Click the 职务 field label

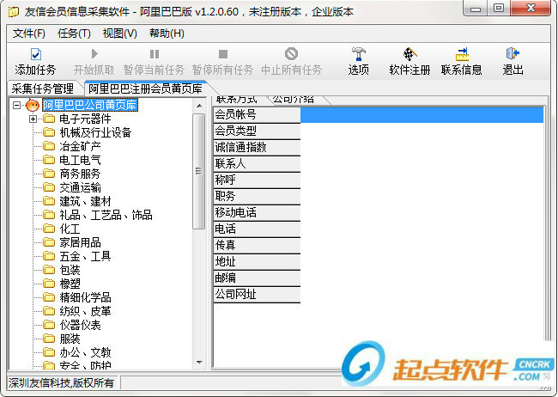click(x=257, y=197)
